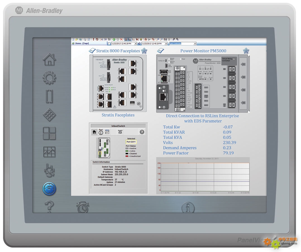Click the red X delete toolbar icon
301x252 pixels.
point(121,40)
